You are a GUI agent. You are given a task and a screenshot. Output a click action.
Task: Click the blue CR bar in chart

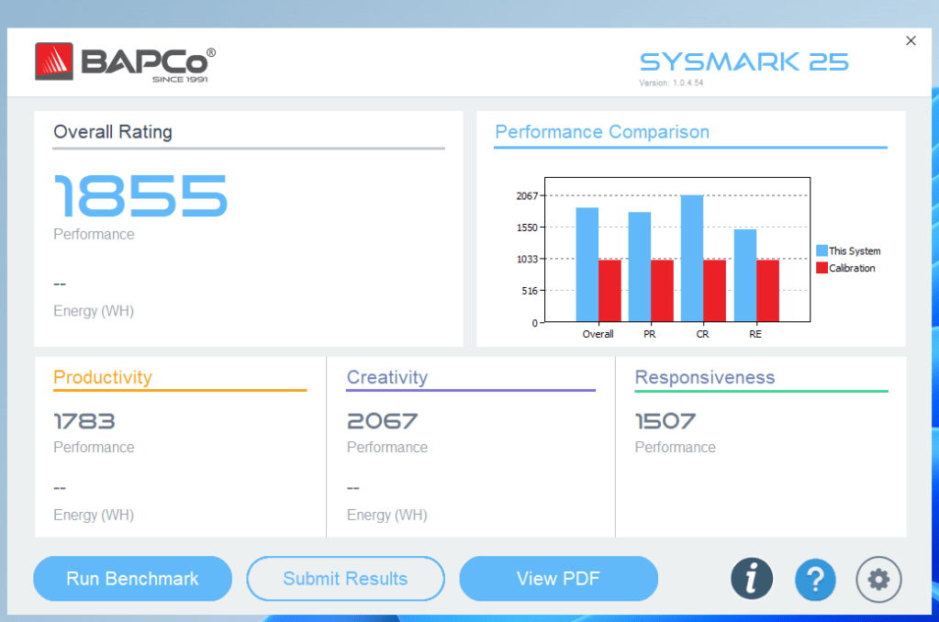(692, 258)
